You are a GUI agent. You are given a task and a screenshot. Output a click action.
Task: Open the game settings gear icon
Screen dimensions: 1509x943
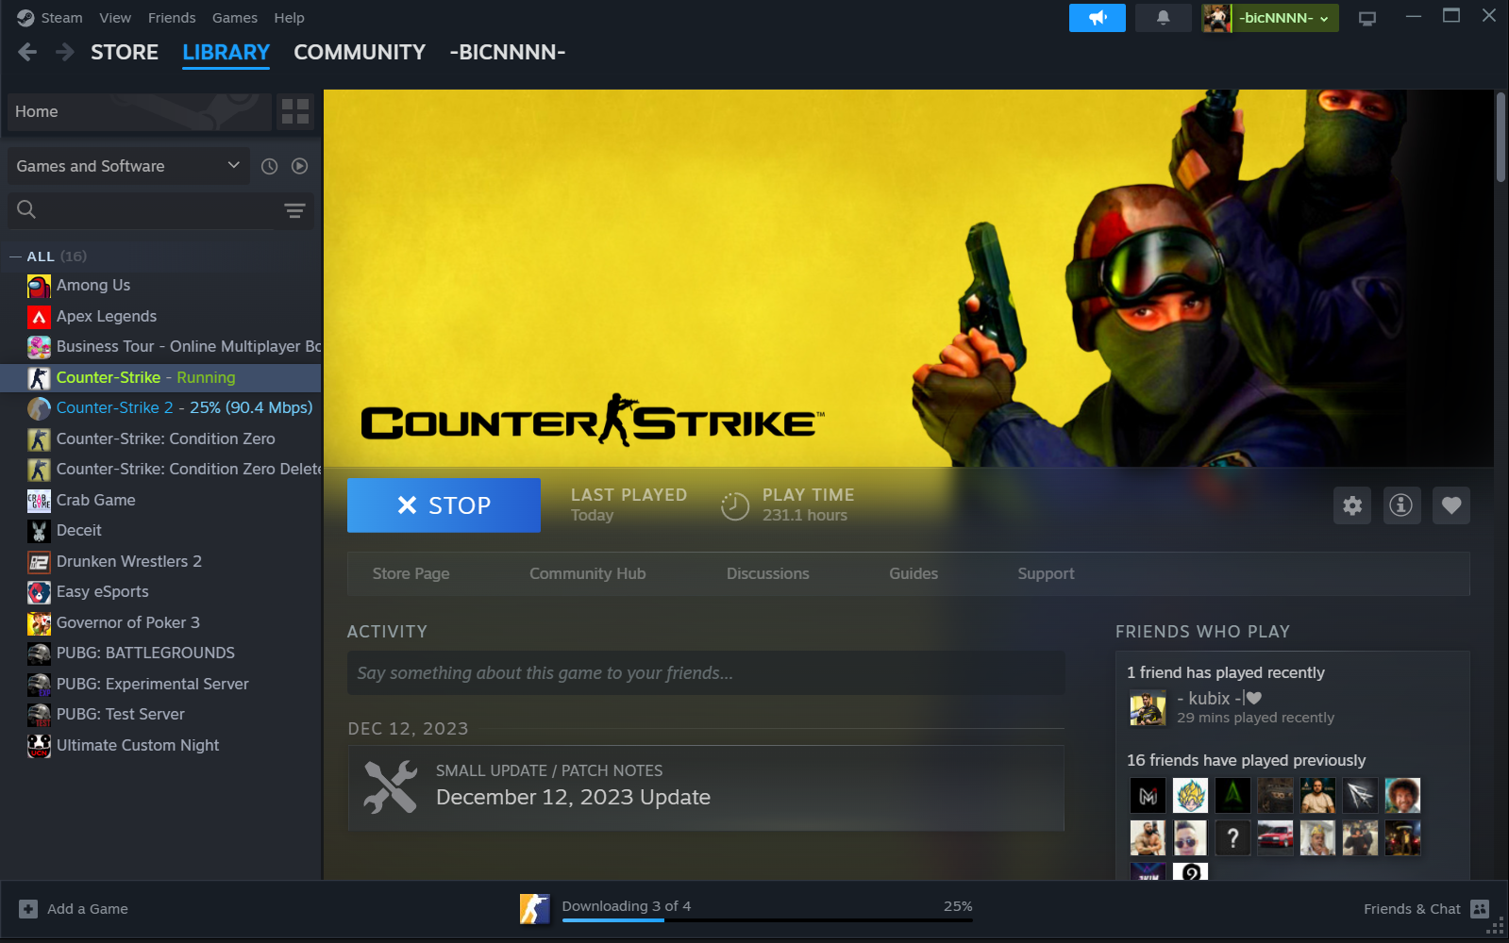point(1352,505)
